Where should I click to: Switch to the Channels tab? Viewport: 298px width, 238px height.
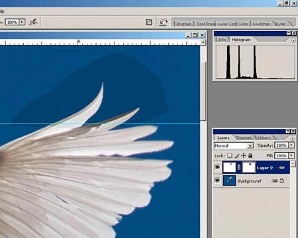click(x=244, y=138)
